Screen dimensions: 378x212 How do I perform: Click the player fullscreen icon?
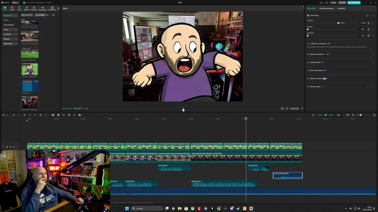(x=302, y=109)
